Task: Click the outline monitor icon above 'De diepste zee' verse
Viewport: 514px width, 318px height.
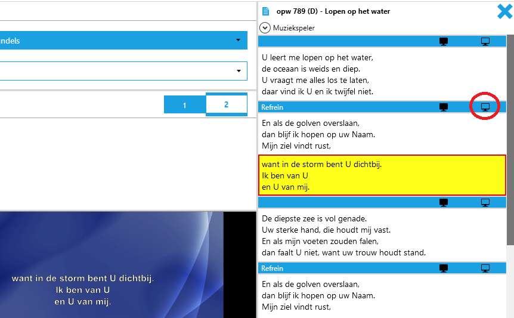Action: pos(485,203)
